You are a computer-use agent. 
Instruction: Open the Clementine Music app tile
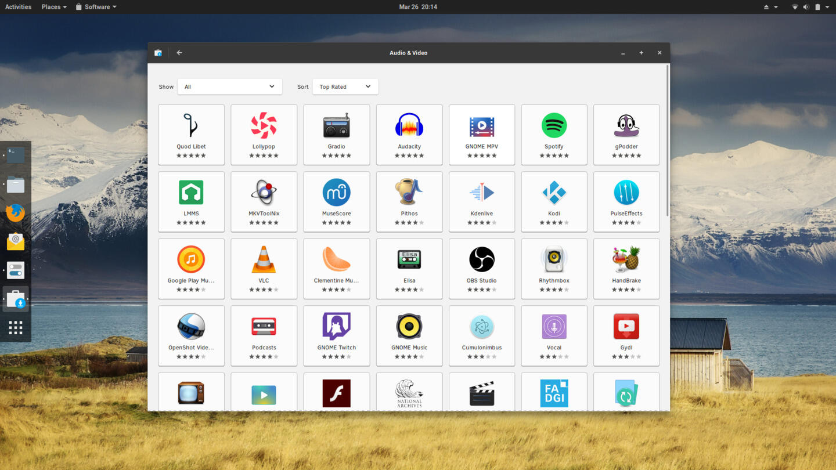click(x=336, y=269)
